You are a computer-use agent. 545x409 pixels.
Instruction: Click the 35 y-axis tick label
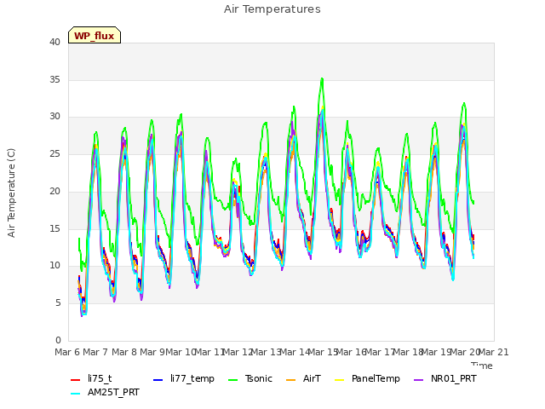tap(54, 79)
